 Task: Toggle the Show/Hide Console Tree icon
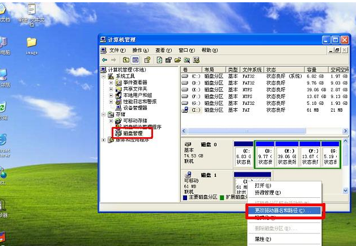pyautogui.click(x=135, y=60)
